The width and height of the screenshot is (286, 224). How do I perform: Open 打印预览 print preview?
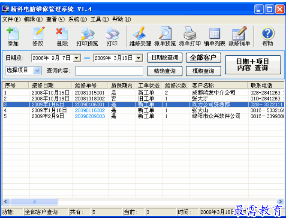click(x=87, y=36)
